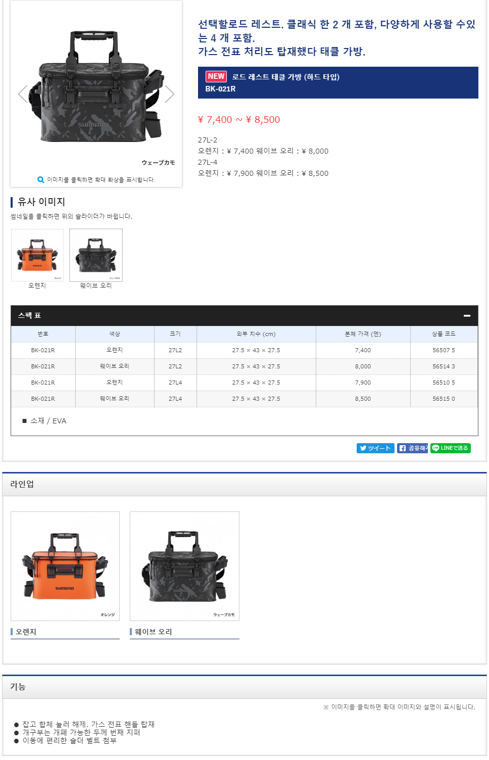This screenshot has width=489, height=760.
Task: Click the price range ¥ 7,400 ~ ¥ 8,500
Action: point(239,120)
